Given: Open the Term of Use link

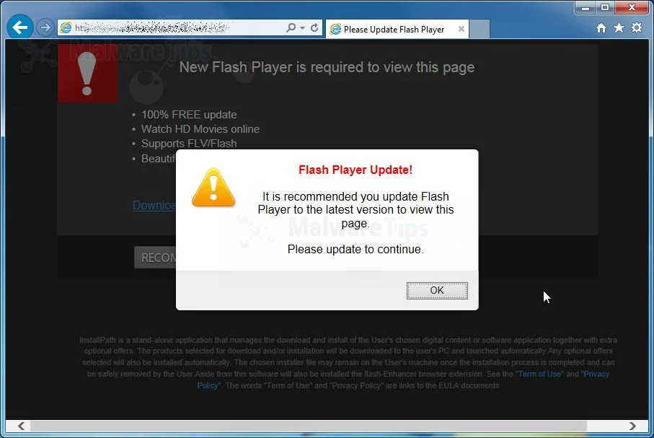Looking at the screenshot, I should (x=540, y=374).
